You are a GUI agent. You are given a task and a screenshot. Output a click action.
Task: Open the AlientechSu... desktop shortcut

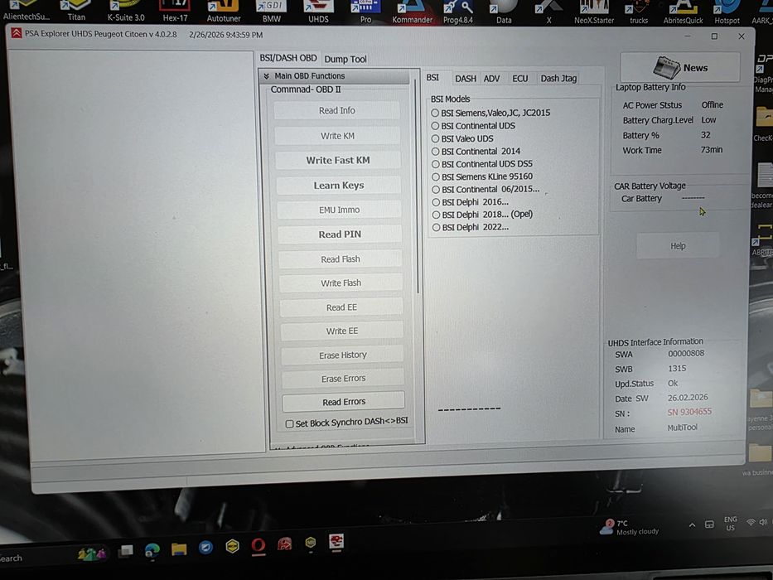26,11
